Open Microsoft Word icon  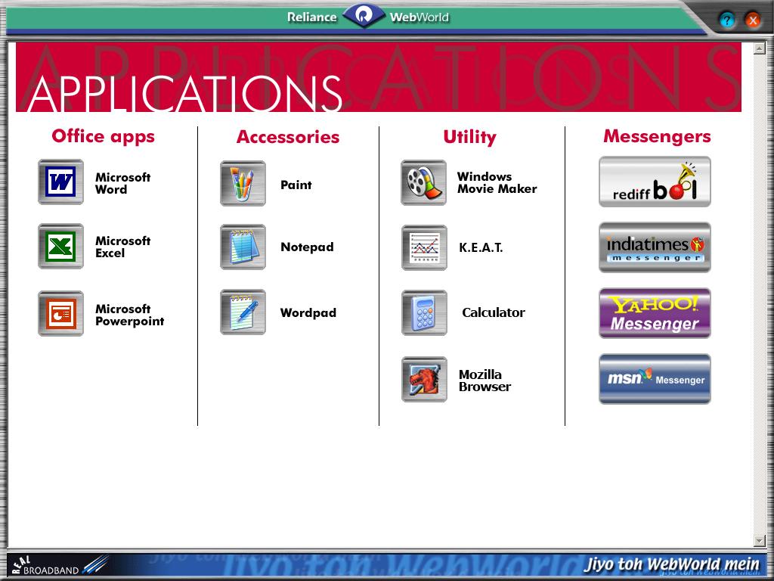click(60, 182)
